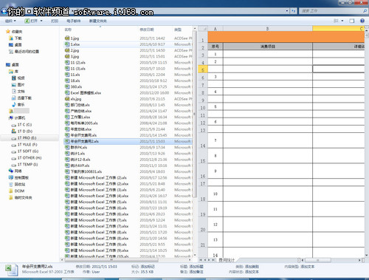
Task: Select the file 统计12-8.xls
Action: tap(77, 160)
